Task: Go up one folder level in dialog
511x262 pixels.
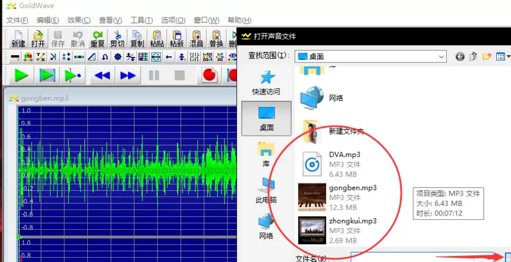Action: pos(473,57)
